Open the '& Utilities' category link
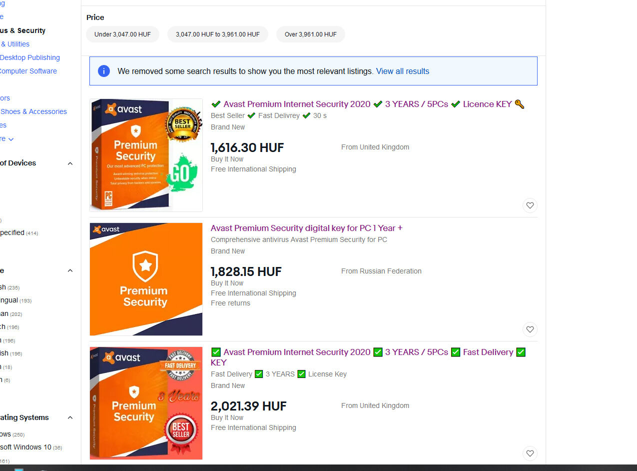 [x=15, y=44]
